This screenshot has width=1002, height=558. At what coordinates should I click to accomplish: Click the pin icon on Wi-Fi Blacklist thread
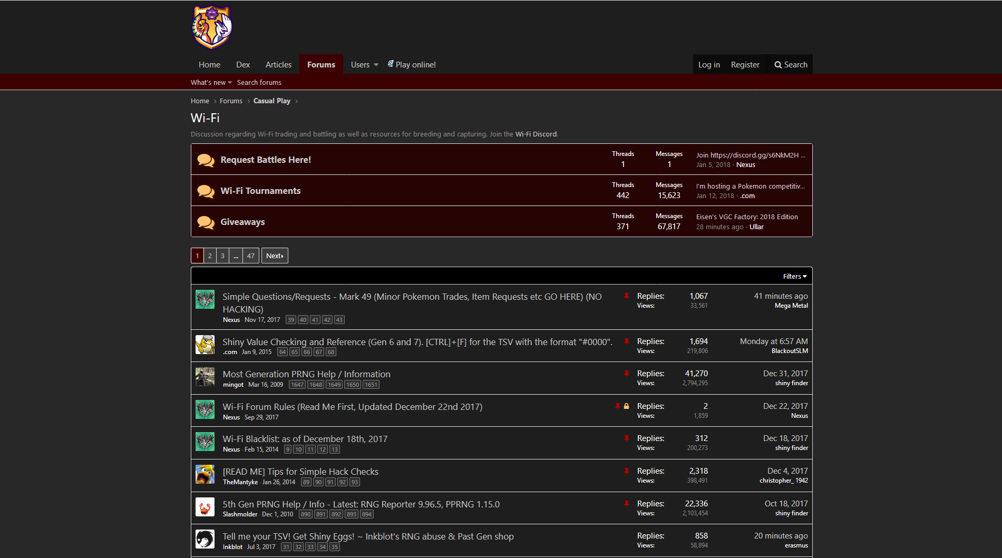[627, 438]
